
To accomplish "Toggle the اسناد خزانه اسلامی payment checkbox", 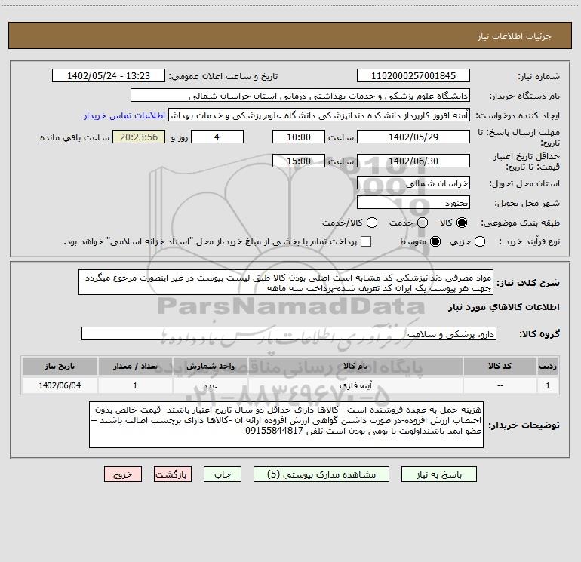I will click(x=366, y=241).
